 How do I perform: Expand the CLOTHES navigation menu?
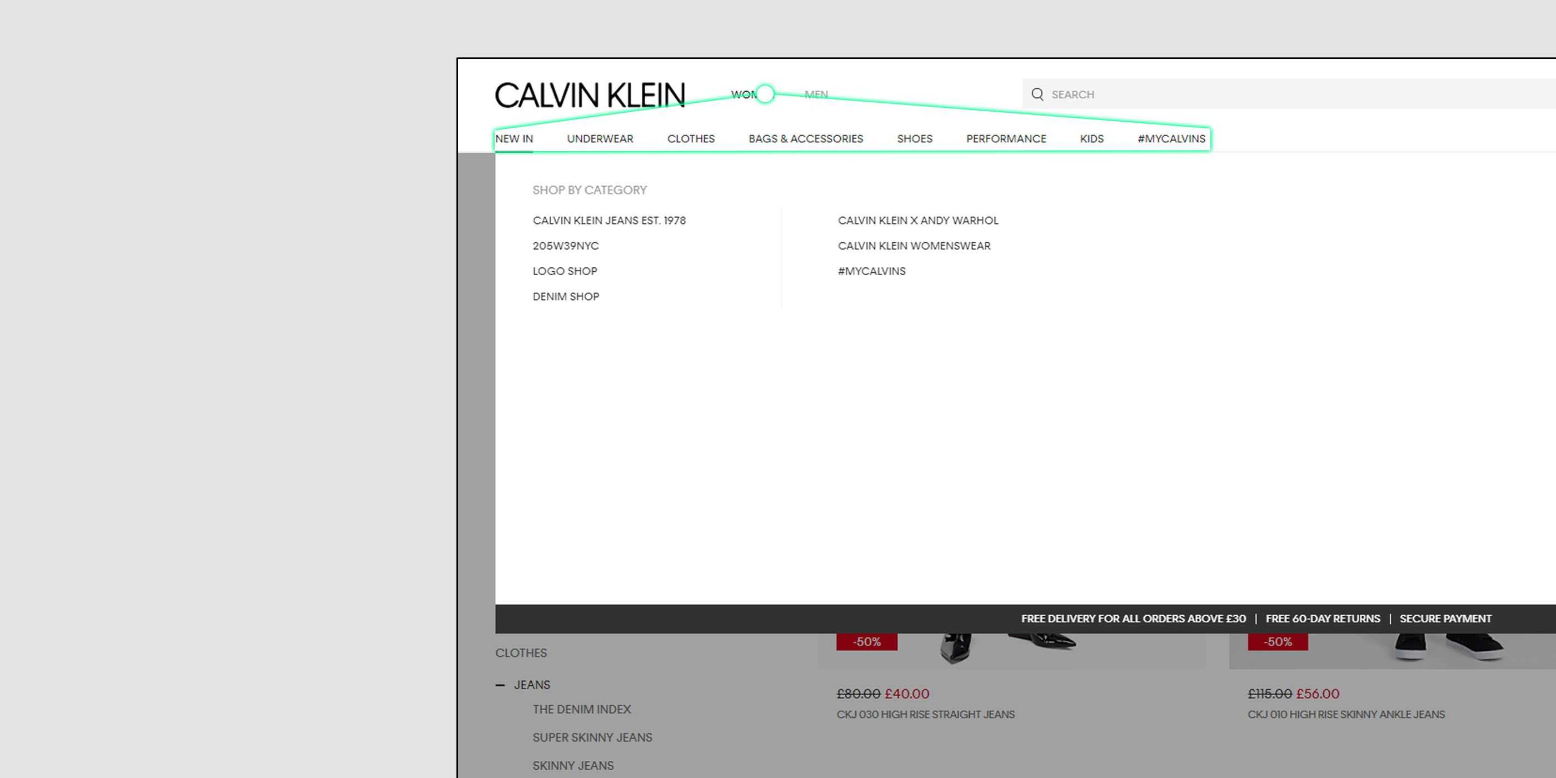[x=691, y=138]
